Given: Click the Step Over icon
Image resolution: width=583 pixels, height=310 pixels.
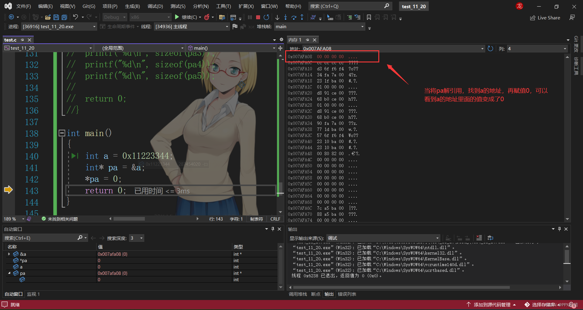Looking at the screenshot, I should (x=294, y=17).
